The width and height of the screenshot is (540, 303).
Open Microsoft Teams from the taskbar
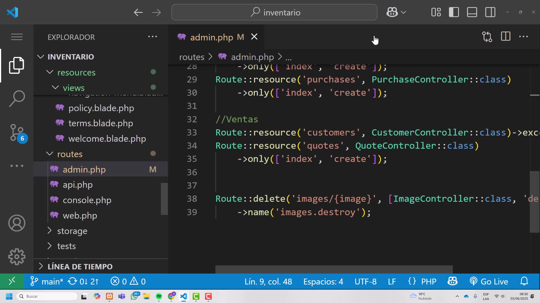[x=122, y=296]
